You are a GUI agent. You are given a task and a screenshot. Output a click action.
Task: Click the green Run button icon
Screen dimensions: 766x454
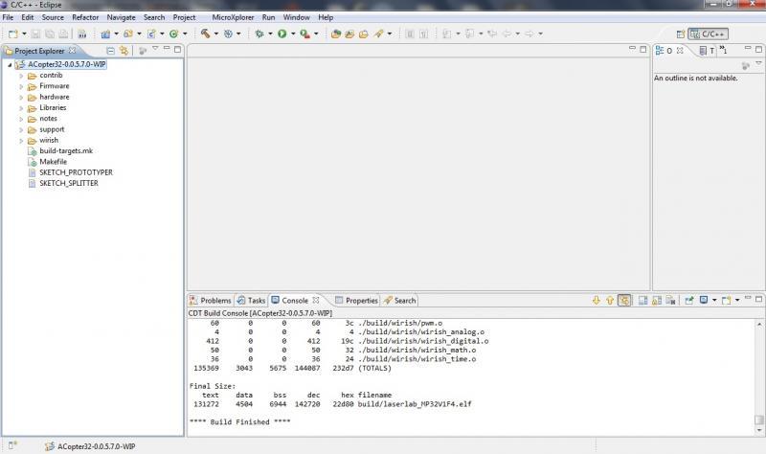coord(282,34)
